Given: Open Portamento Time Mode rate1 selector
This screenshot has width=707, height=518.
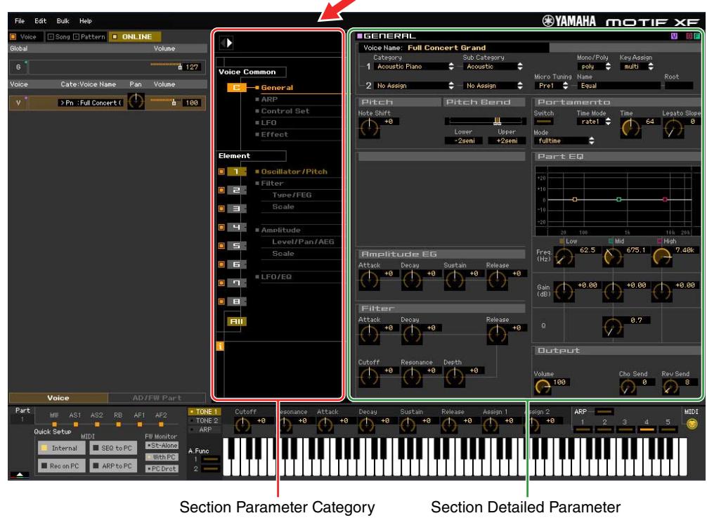Looking at the screenshot, I should [x=594, y=122].
